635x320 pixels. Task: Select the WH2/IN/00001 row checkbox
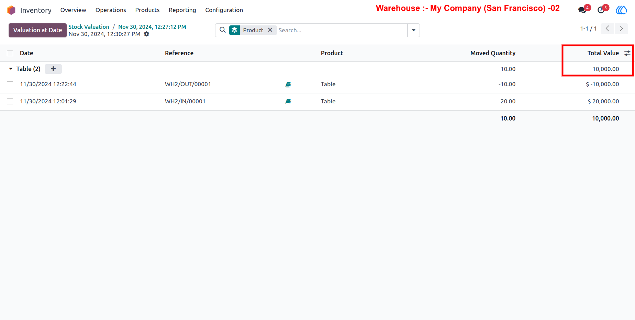tap(10, 102)
